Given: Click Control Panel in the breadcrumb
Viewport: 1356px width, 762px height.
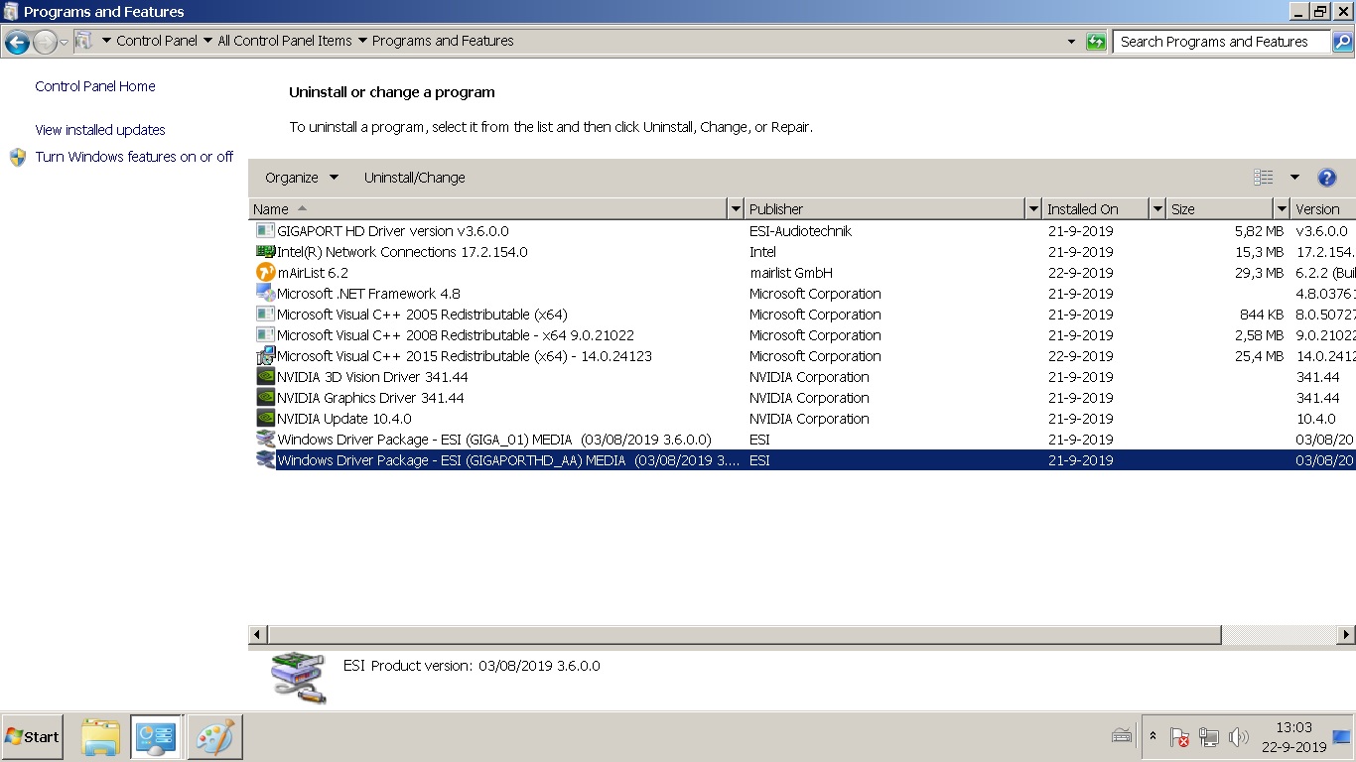Looking at the screenshot, I should (x=156, y=42).
